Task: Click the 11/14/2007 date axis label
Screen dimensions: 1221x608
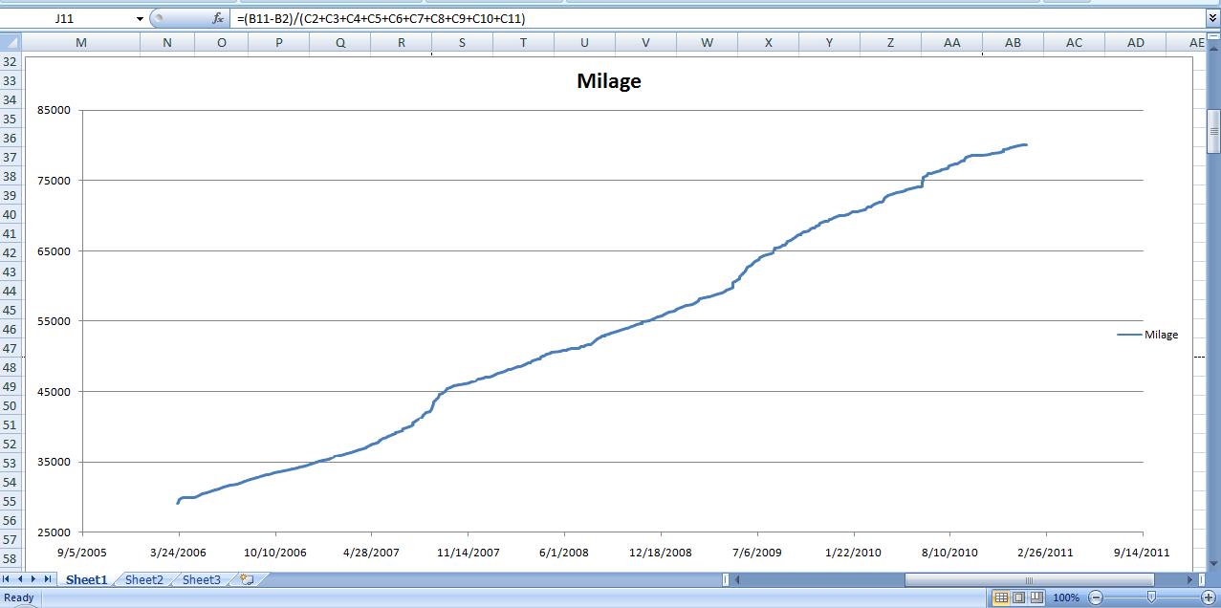Action: tap(468, 553)
